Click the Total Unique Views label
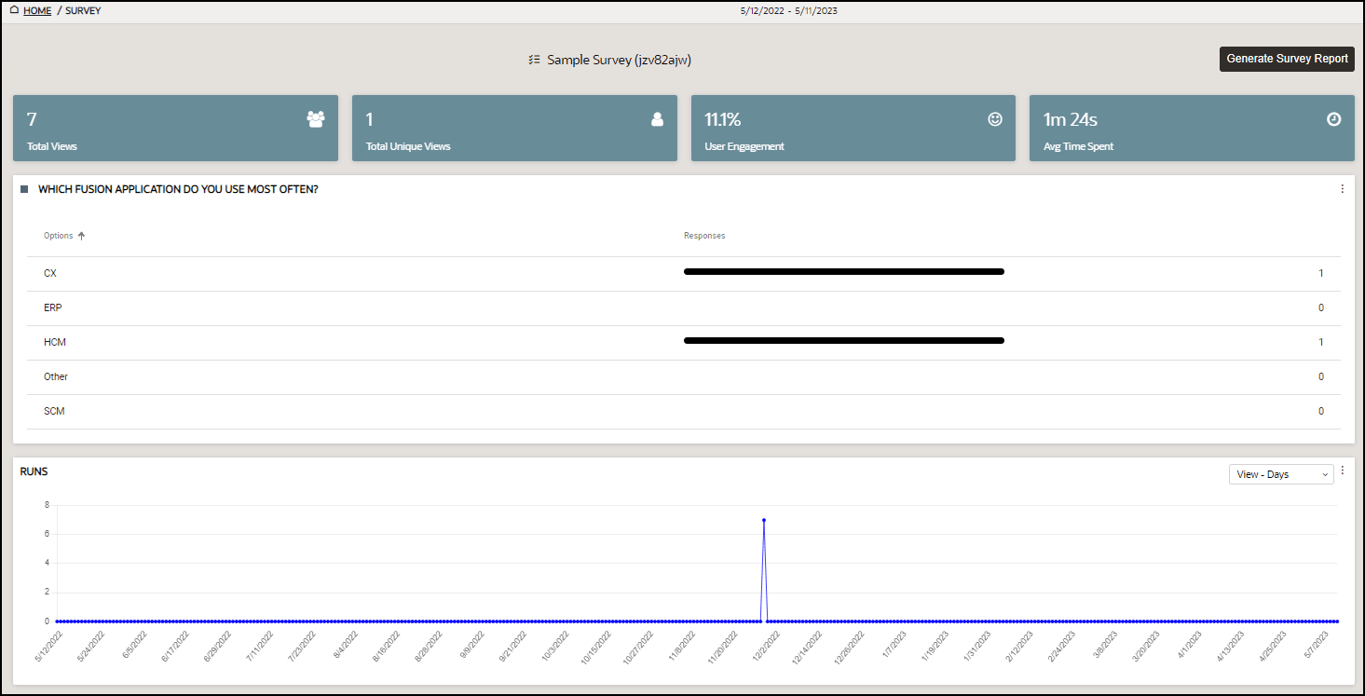Image resolution: width=1365 pixels, height=696 pixels. (408, 146)
